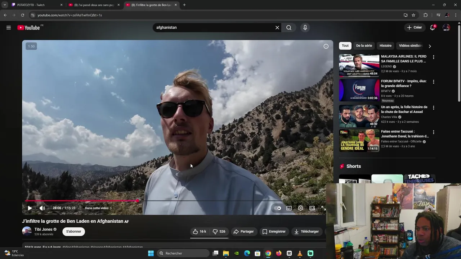Enter fullscreen mode

click(323, 208)
